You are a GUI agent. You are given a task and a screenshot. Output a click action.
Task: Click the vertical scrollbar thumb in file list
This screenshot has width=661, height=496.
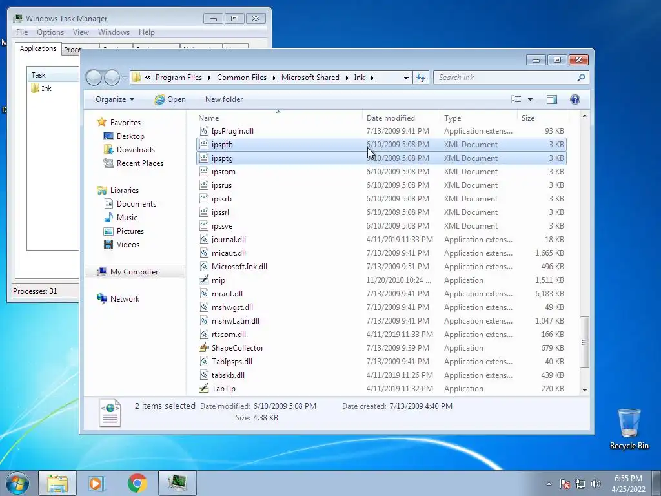pyautogui.click(x=584, y=342)
